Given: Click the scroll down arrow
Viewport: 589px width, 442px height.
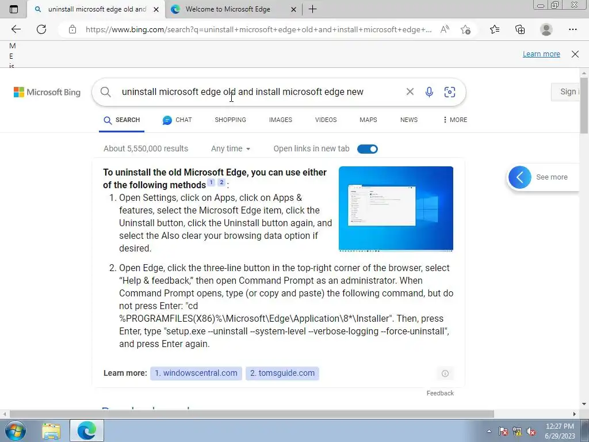Looking at the screenshot, I should [584, 405].
